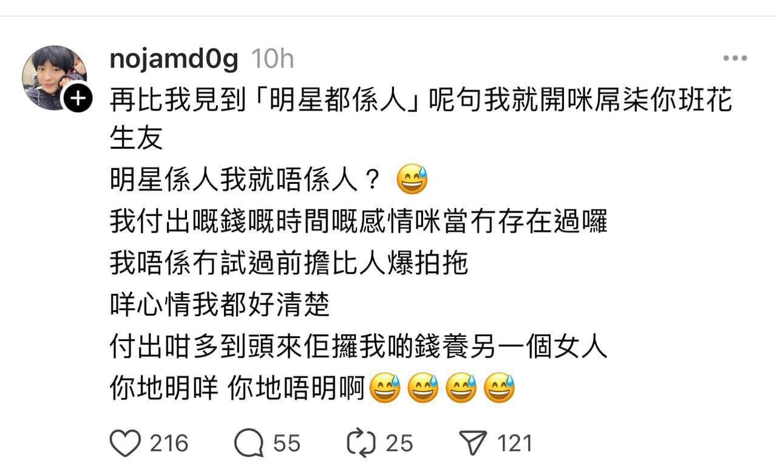View the 216 likes count

pos(169,443)
